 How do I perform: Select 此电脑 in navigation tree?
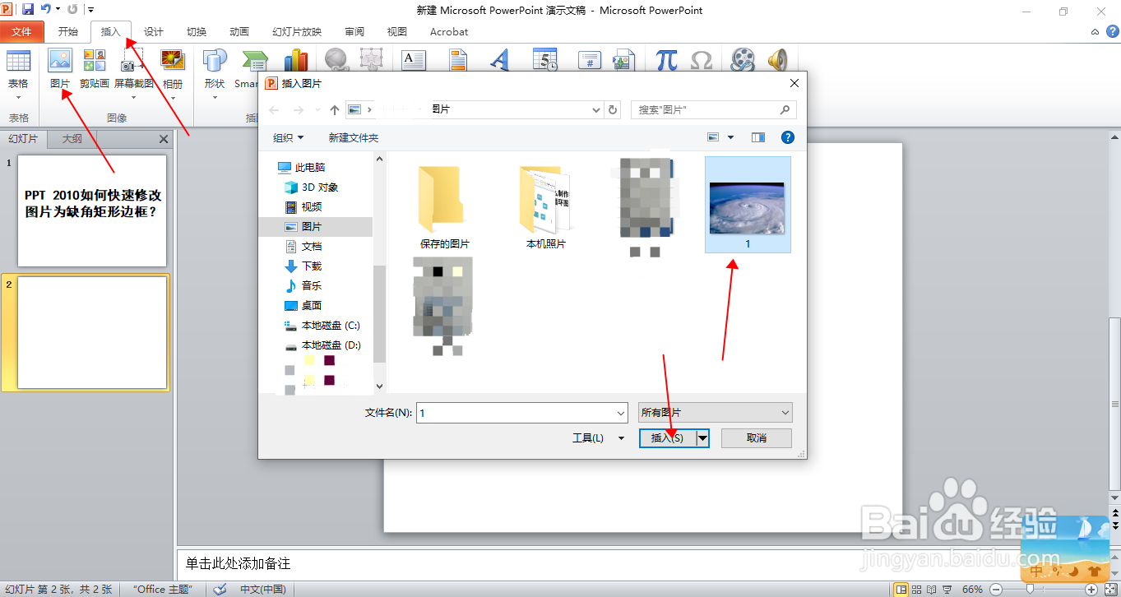pos(311,167)
